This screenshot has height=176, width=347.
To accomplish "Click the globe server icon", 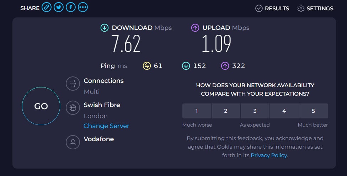I will tap(73, 108).
